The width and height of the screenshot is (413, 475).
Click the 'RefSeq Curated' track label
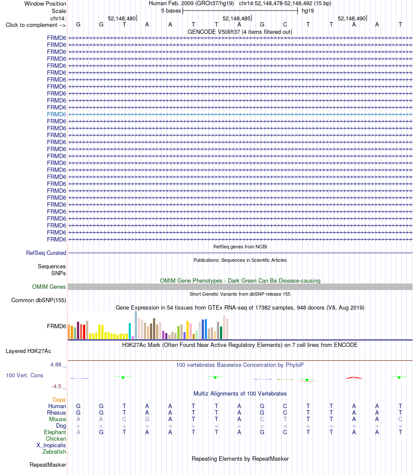pos(46,253)
